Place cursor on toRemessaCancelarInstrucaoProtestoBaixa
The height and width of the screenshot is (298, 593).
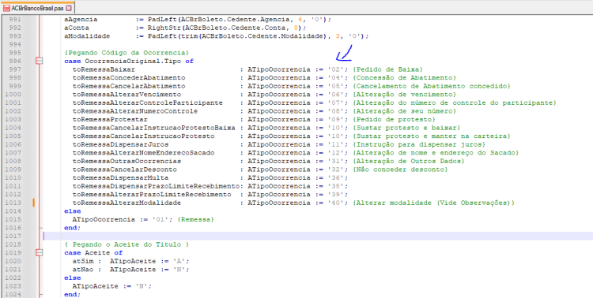154,128
